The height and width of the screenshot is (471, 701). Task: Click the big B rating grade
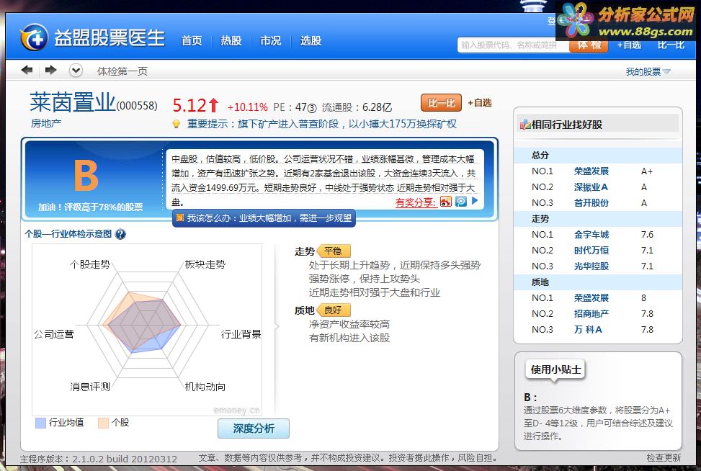pyautogui.click(x=86, y=176)
